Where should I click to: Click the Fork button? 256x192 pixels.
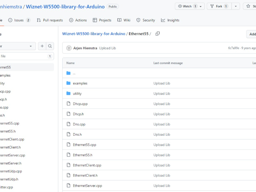(x=219, y=6)
